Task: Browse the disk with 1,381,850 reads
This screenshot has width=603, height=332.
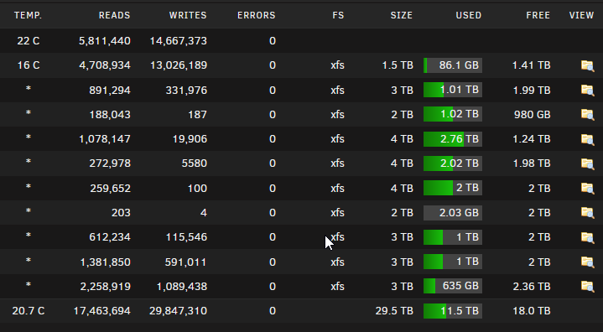Action: [587, 262]
